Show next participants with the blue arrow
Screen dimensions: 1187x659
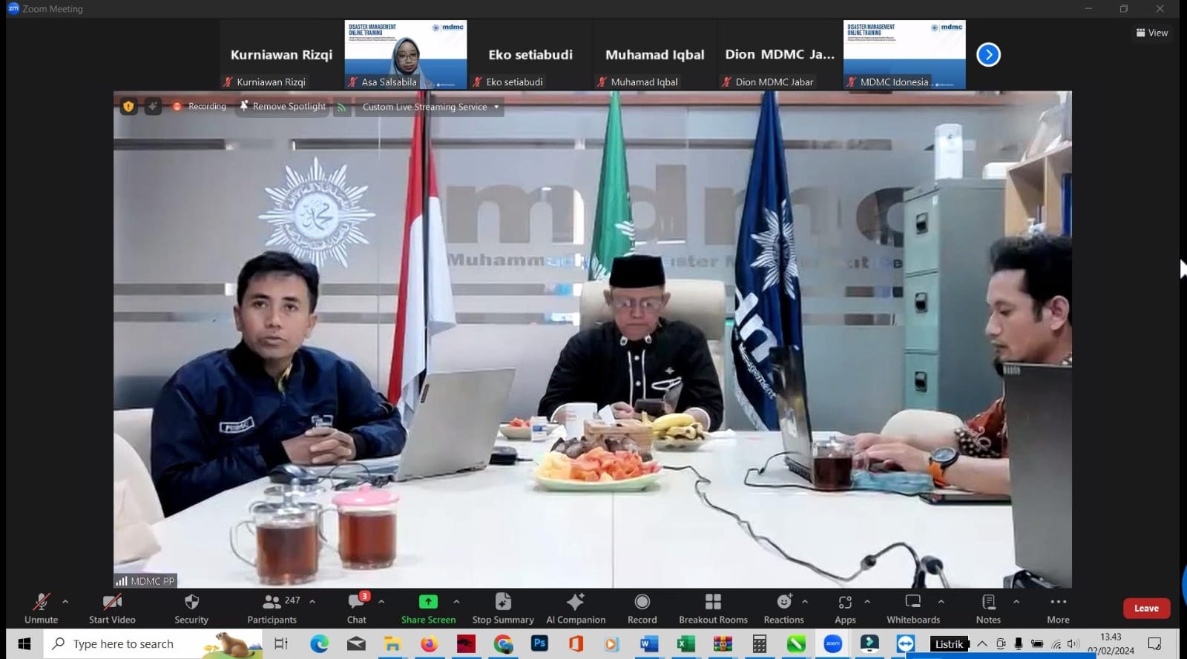(x=988, y=55)
